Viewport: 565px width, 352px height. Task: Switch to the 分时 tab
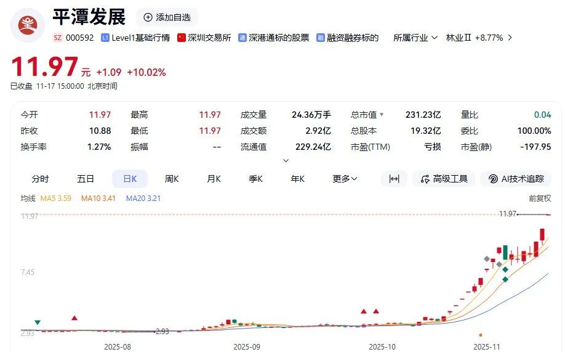(x=40, y=179)
